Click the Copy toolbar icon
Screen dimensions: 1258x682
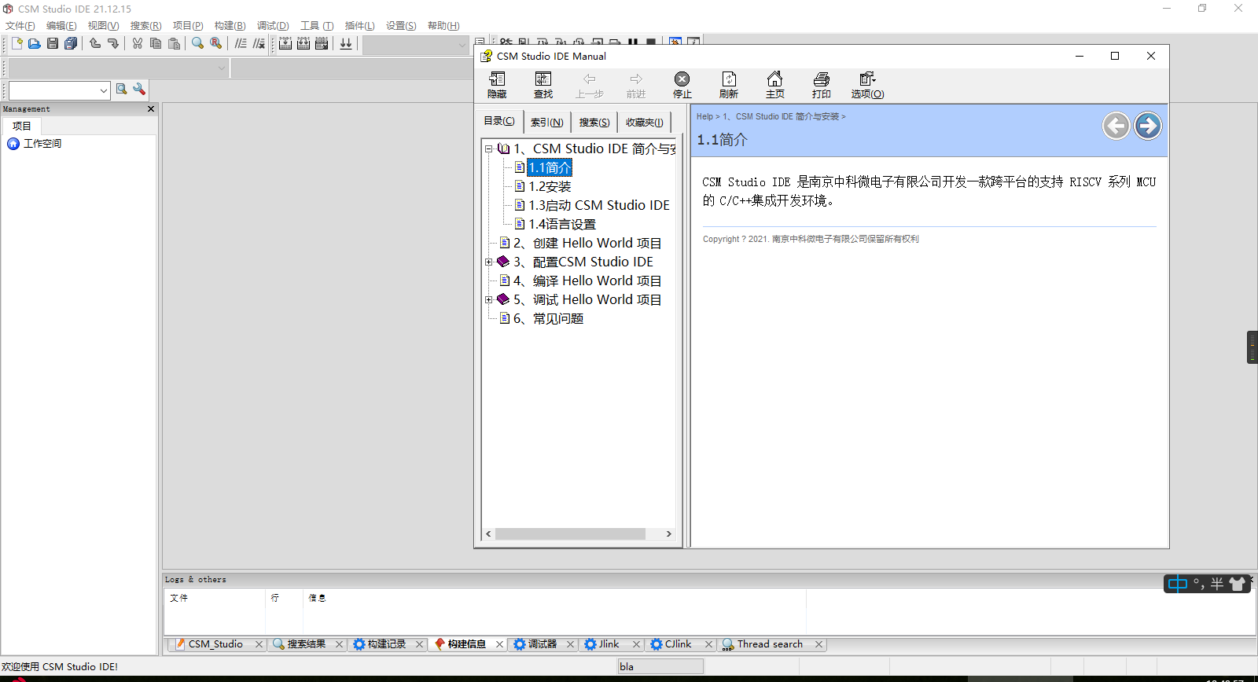pos(156,44)
